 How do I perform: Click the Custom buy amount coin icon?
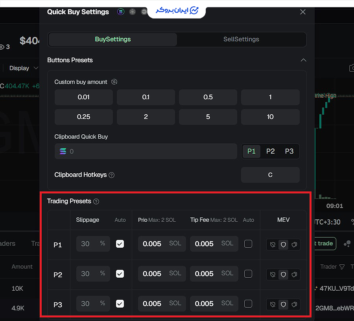click(x=114, y=82)
